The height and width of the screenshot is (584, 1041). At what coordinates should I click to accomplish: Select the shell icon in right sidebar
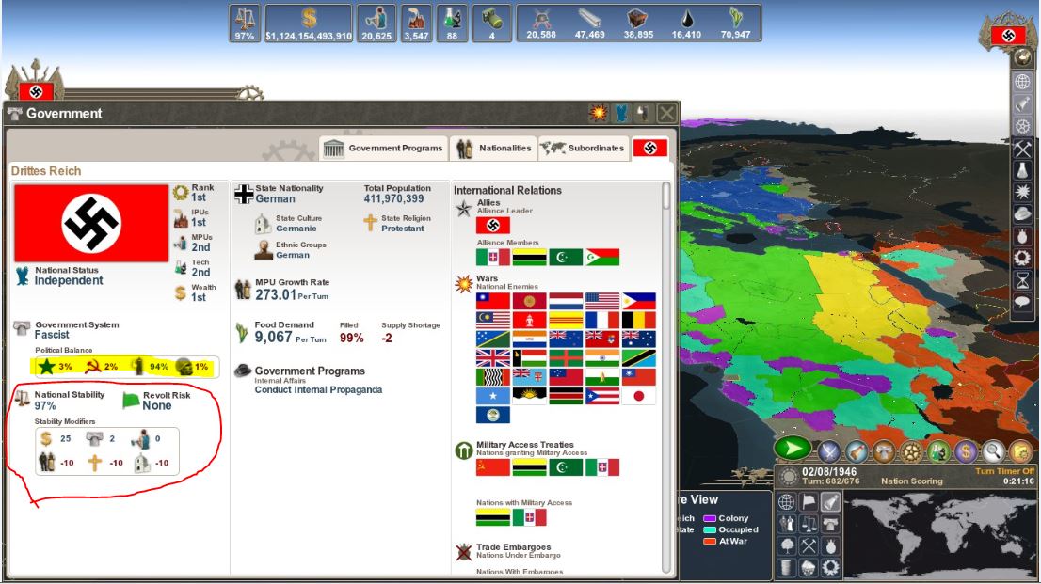pyautogui.click(x=1022, y=103)
